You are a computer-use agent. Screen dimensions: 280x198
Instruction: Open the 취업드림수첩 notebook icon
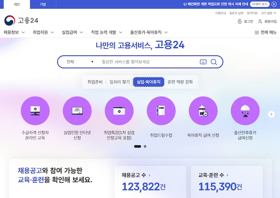pyautogui.click(x=161, y=110)
